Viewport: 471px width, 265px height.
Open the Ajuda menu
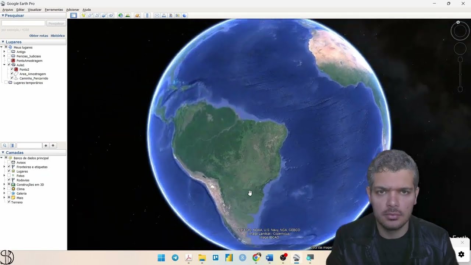pyautogui.click(x=86, y=10)
